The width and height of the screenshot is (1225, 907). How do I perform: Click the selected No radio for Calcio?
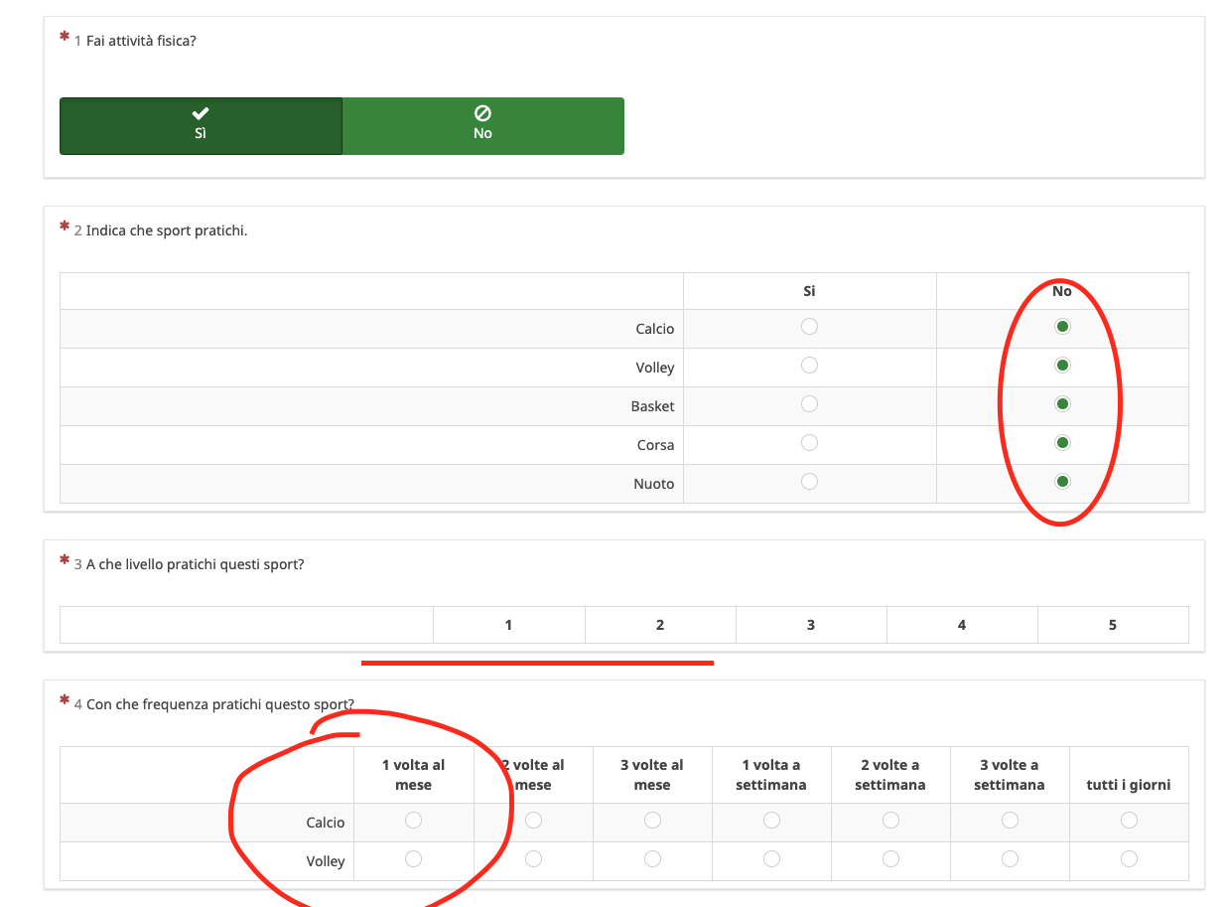click(x=1062, y=327)
